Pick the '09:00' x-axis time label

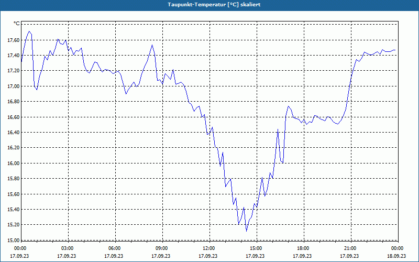pyautogui.click(x=161, y=248)
